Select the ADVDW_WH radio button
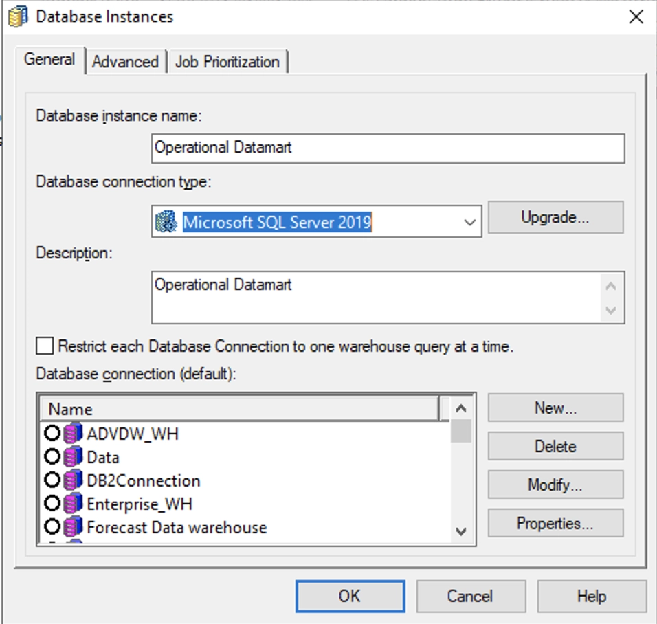This screenshot has height=624, width=657. click(52, 434)
